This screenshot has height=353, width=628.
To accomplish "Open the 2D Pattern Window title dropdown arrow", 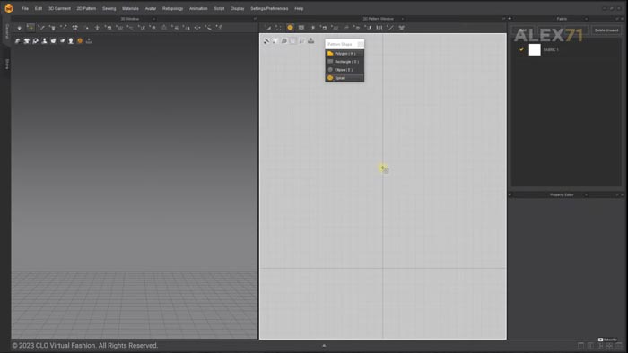I will 403,19.
